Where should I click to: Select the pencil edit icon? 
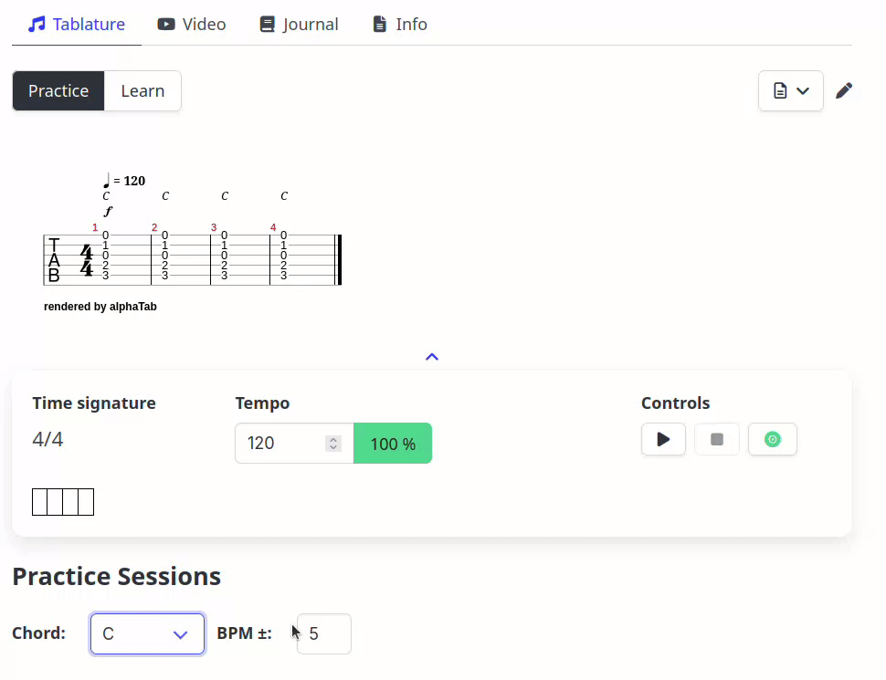[x=843, y=90]
